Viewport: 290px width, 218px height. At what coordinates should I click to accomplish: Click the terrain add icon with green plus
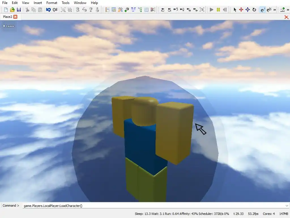(282, 10)
